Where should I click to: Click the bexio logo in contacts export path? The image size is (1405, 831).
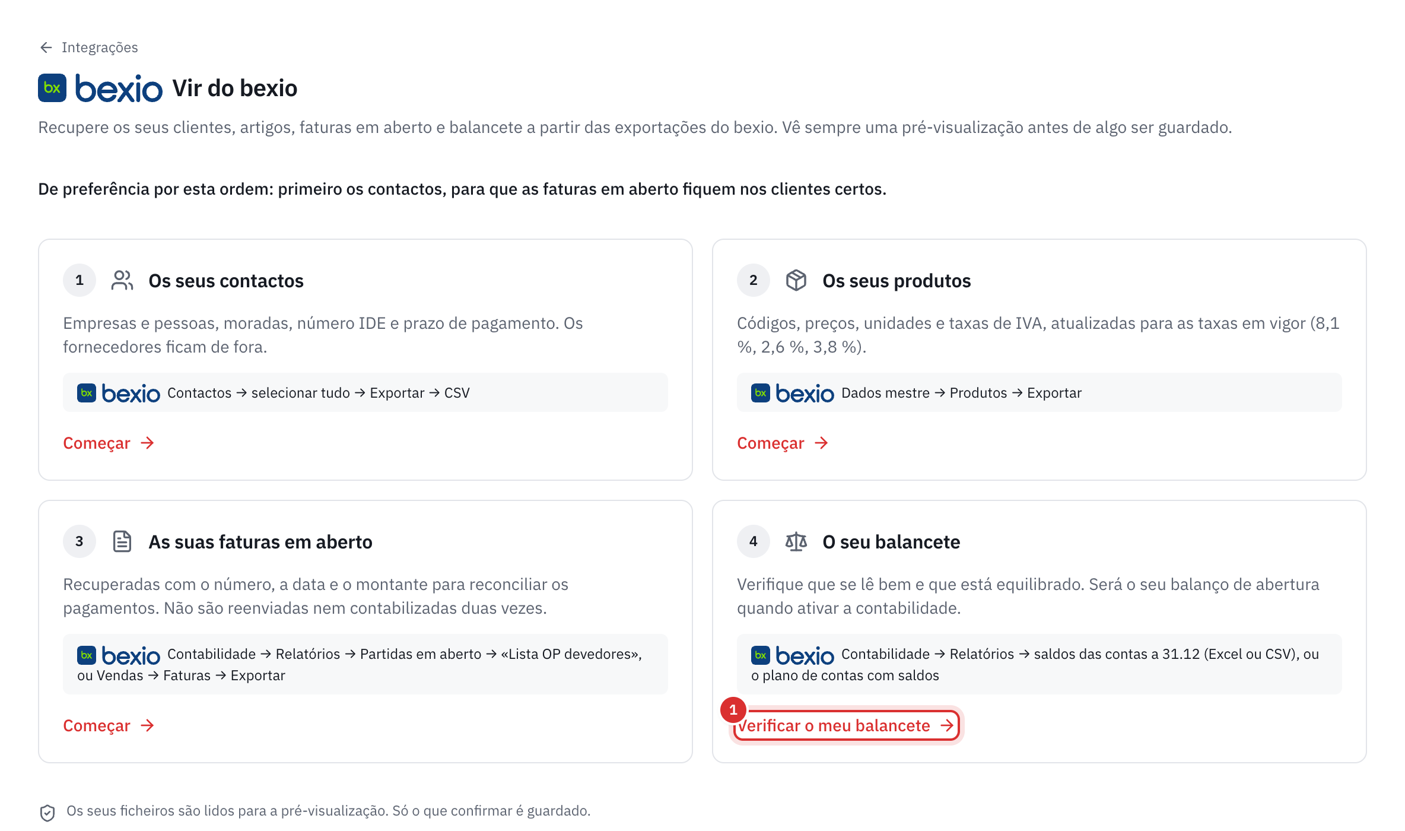click(x=119, y=393)
